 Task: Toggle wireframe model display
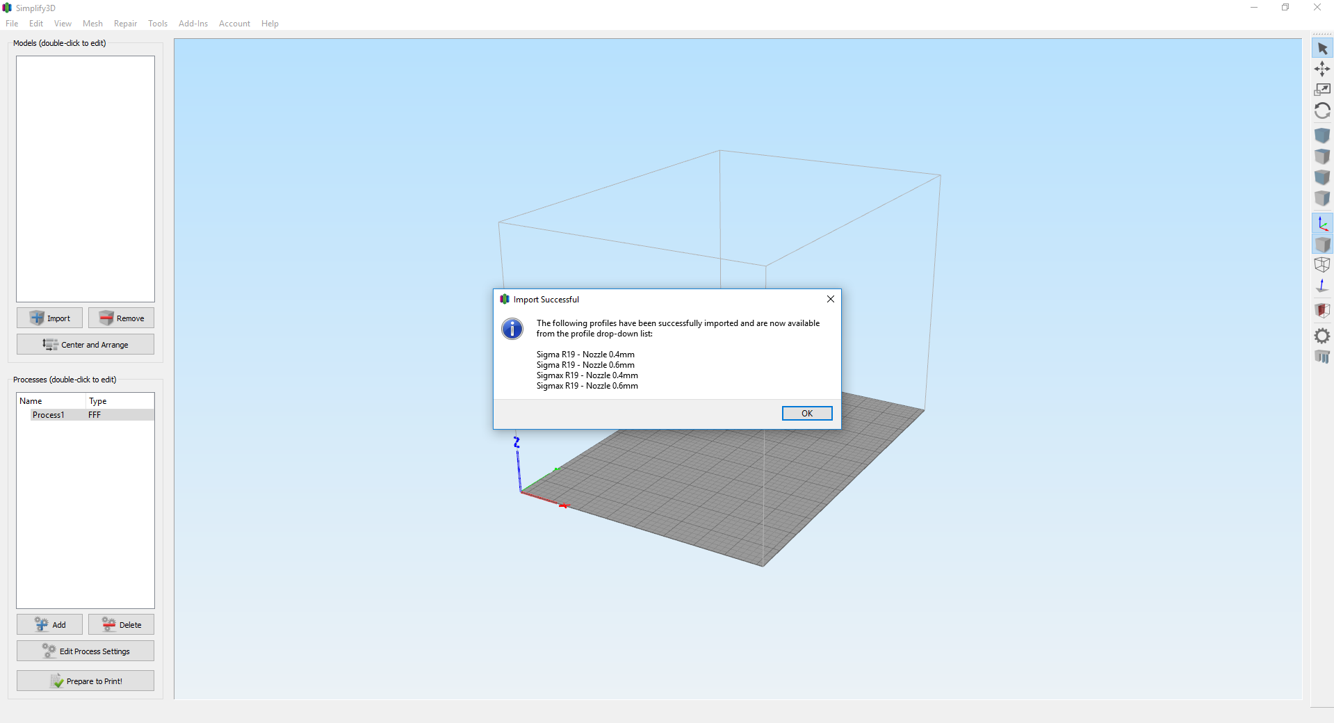[x=1322, y=265]
